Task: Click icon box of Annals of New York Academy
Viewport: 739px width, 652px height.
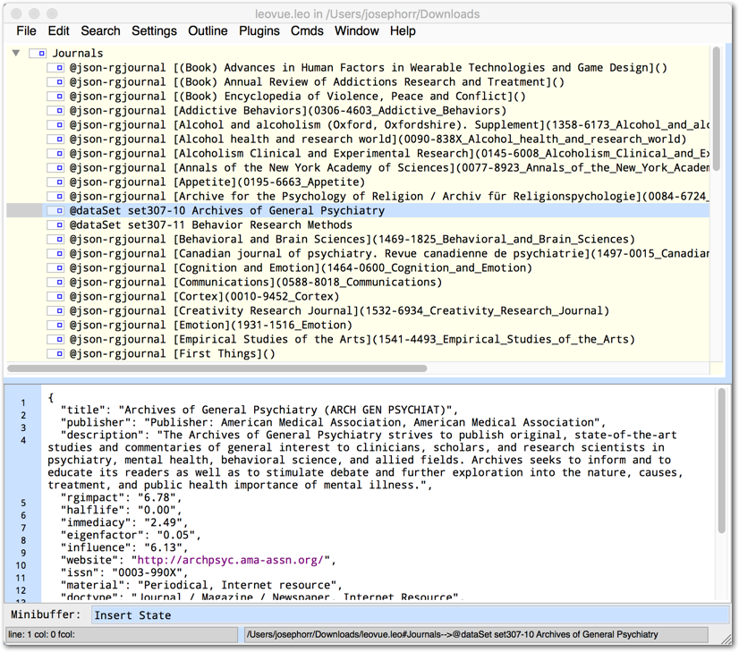Action: [55, 168]
